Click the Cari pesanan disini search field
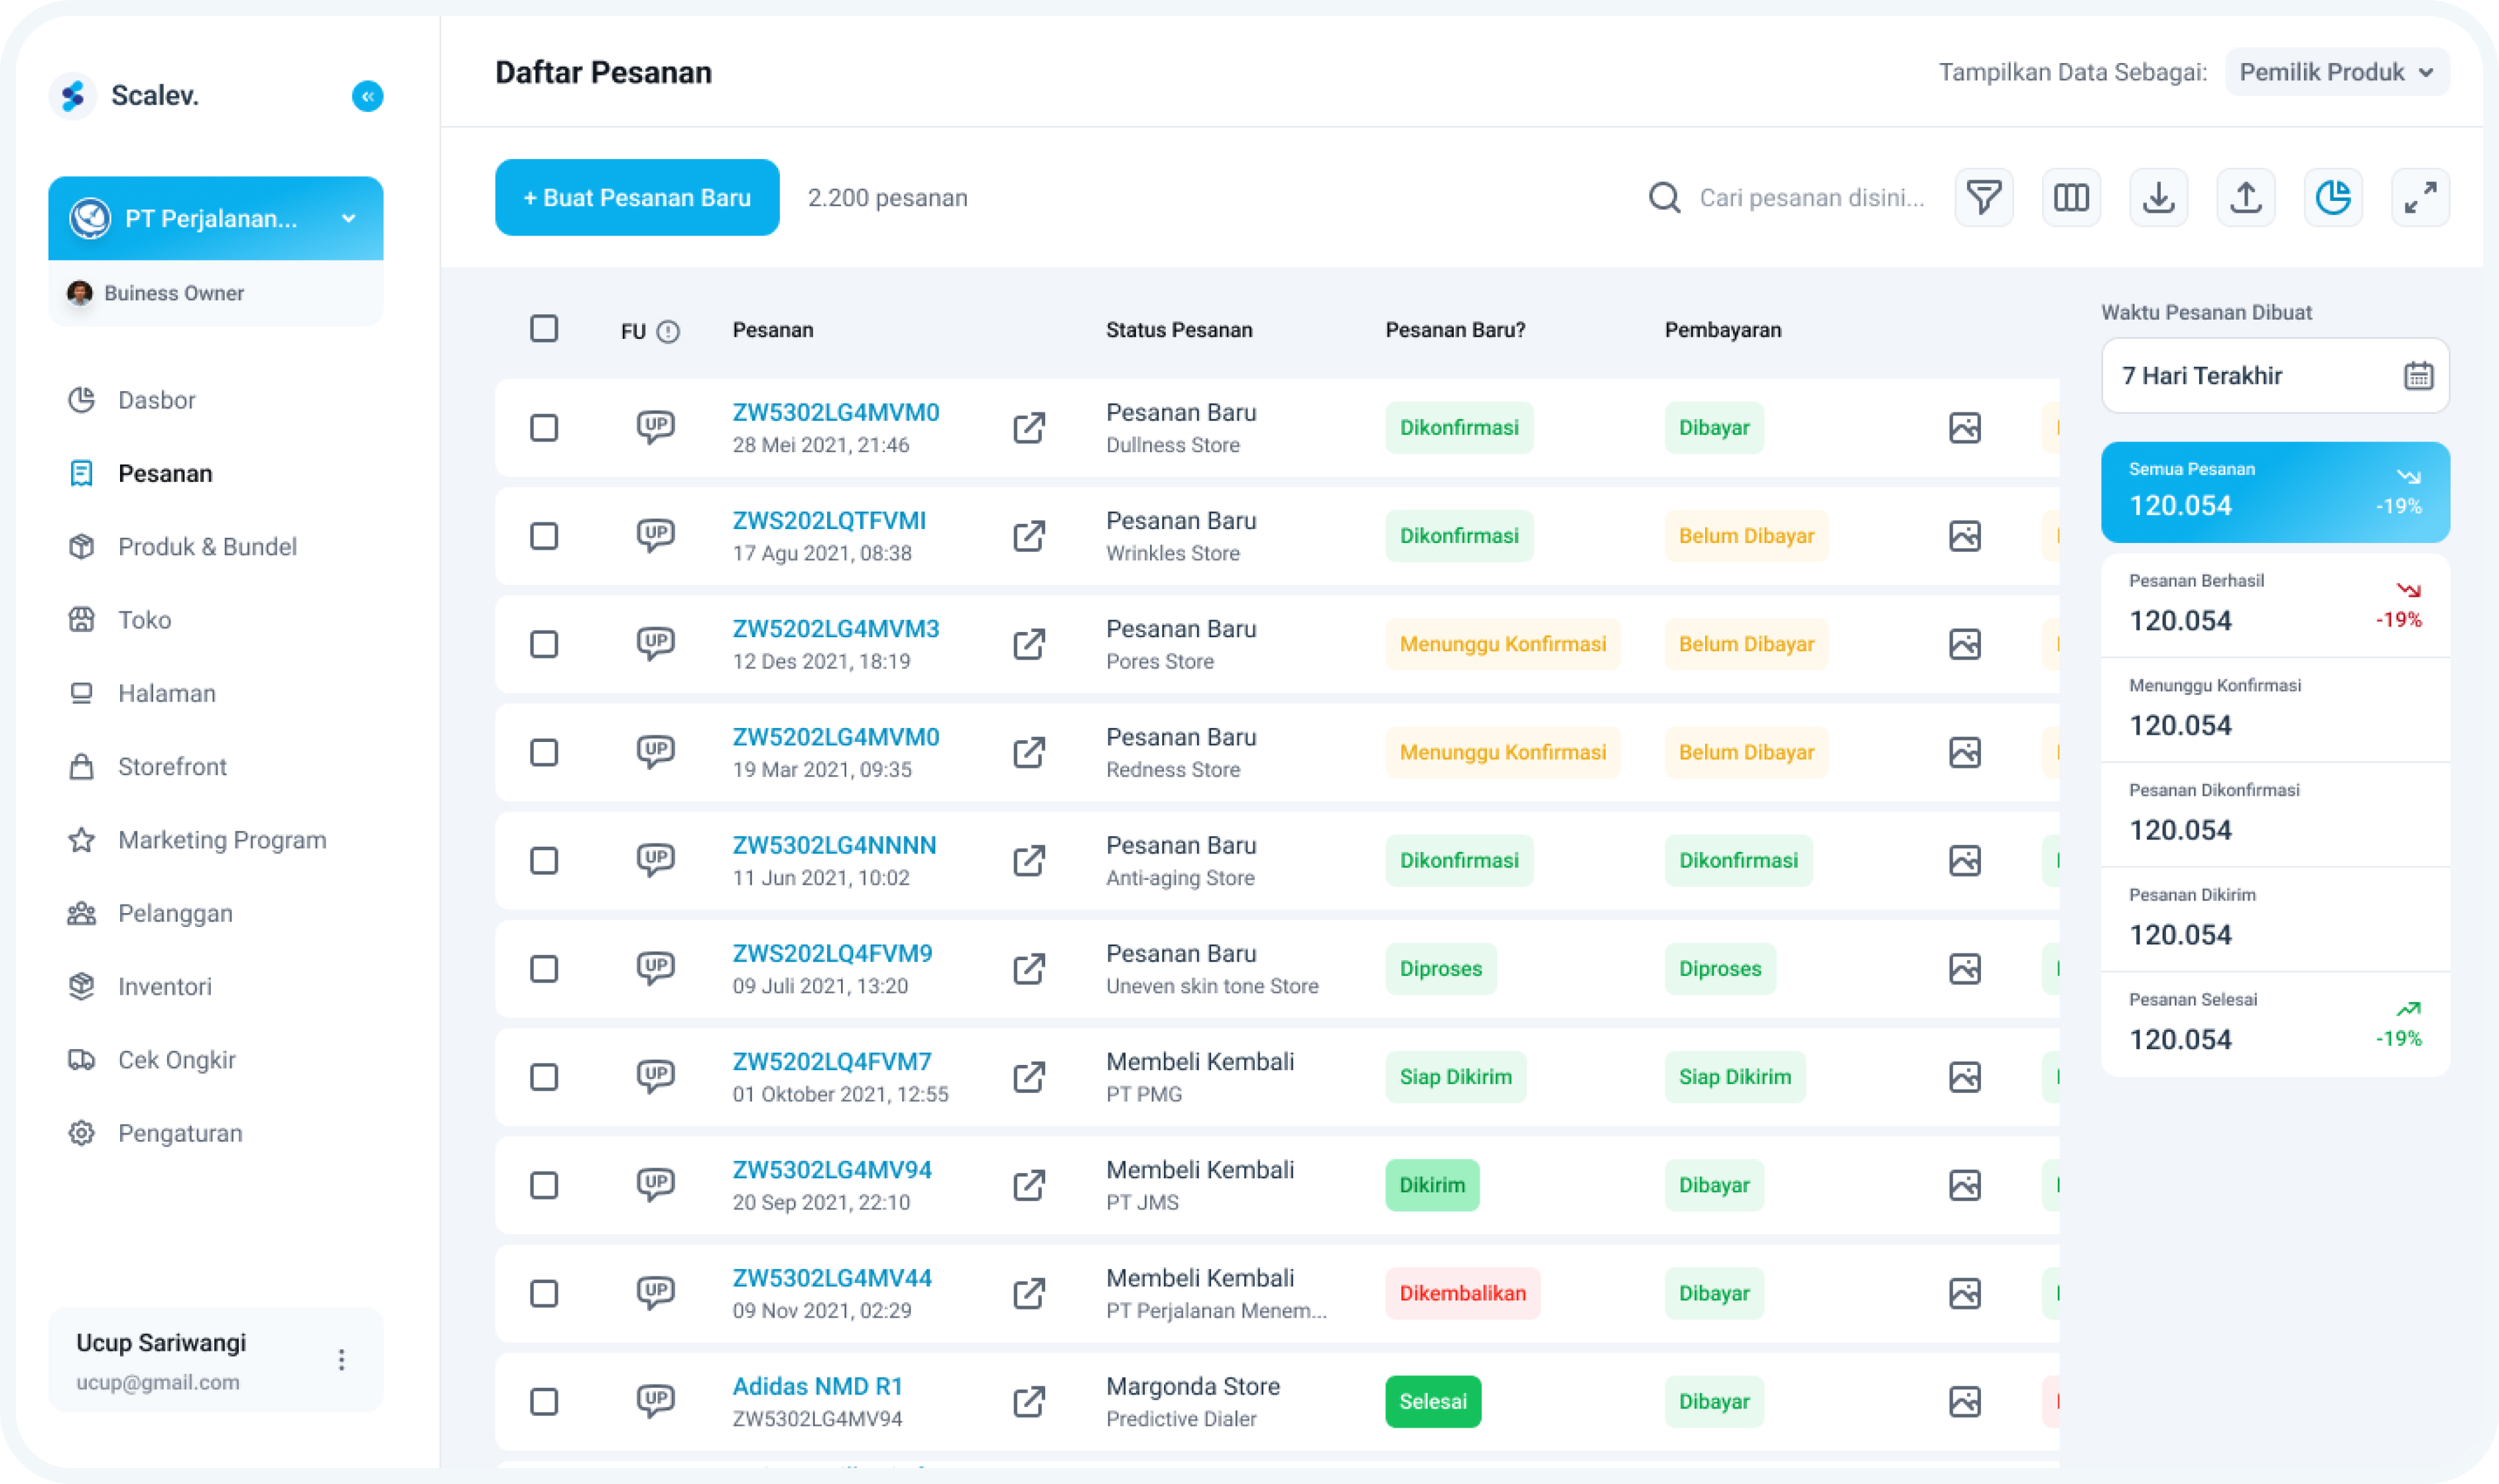 [x=1812, y=198]
